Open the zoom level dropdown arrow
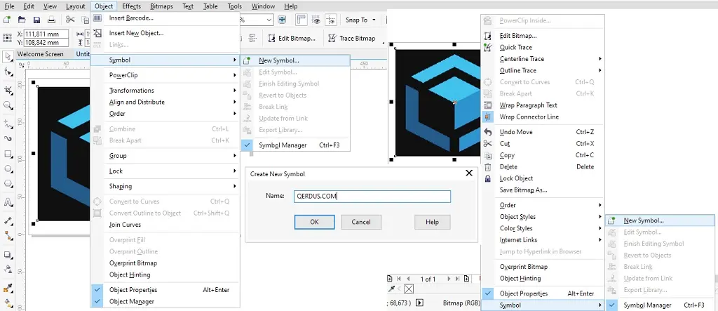The width and height of the screenshot is (718, 311). [x=269, y=20]
